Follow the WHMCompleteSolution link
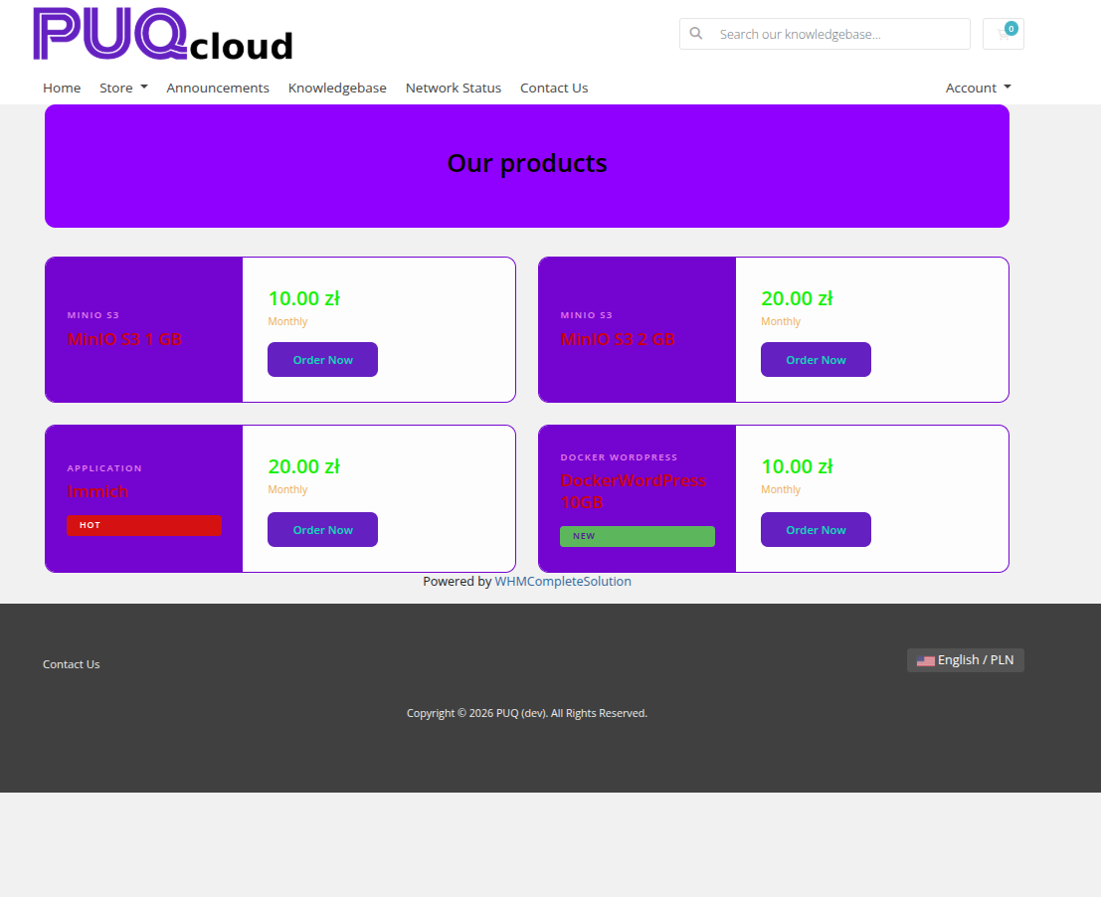This screenshot has height=897, width=1101. point(563,581)
